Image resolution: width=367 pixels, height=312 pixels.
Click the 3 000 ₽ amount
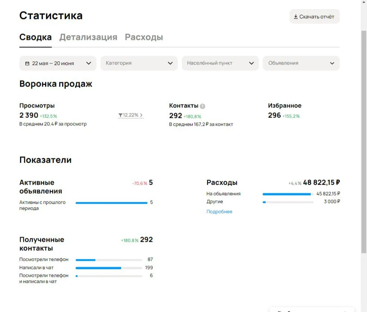click(332, 202)
